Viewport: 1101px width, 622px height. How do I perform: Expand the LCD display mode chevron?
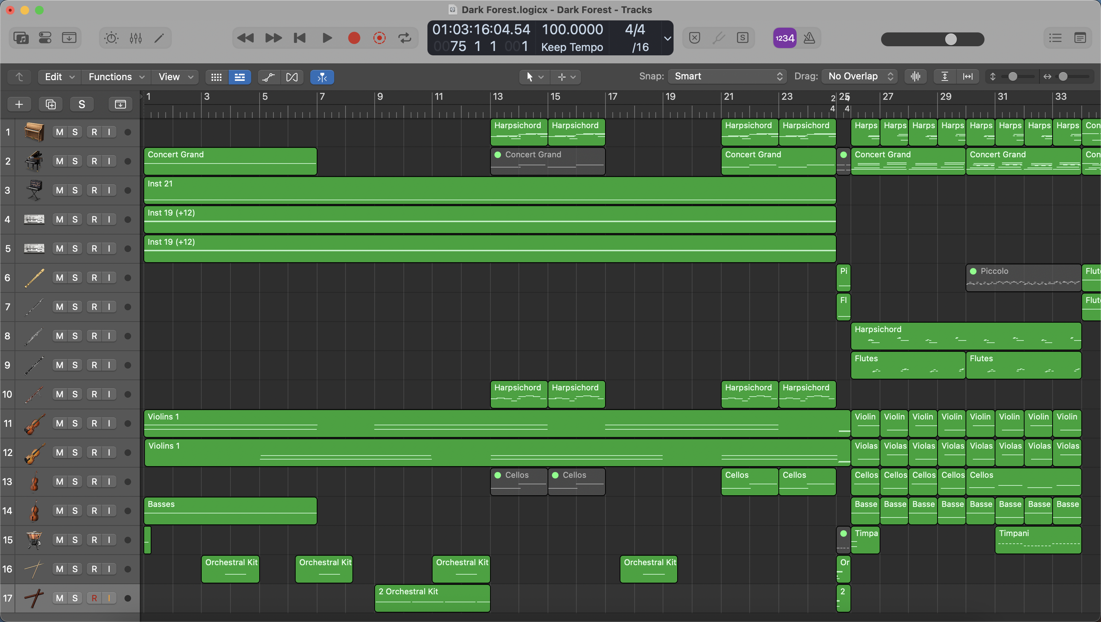(x=667, y=39)
